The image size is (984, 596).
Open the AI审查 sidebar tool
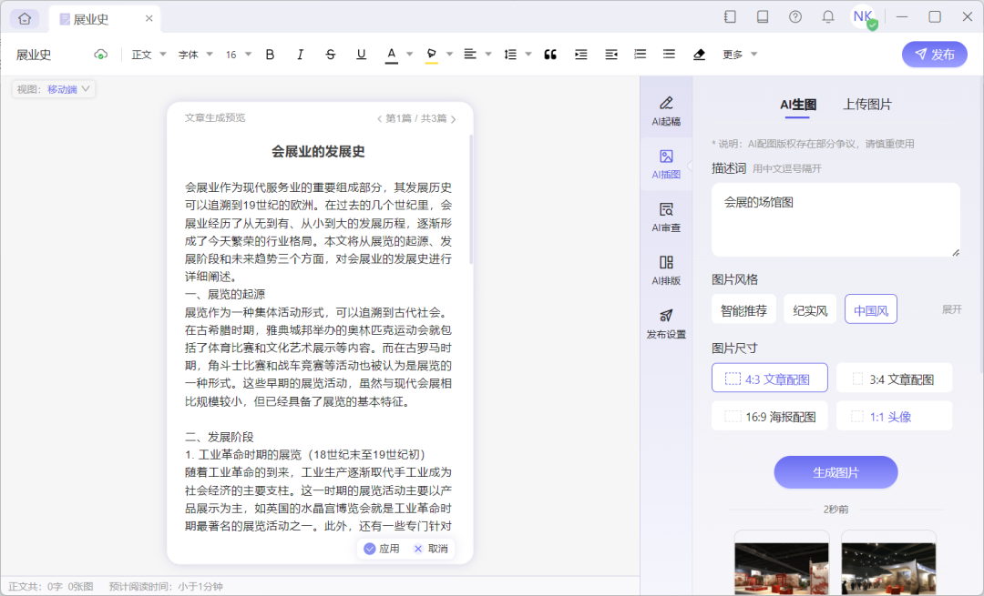coord(666,217)
